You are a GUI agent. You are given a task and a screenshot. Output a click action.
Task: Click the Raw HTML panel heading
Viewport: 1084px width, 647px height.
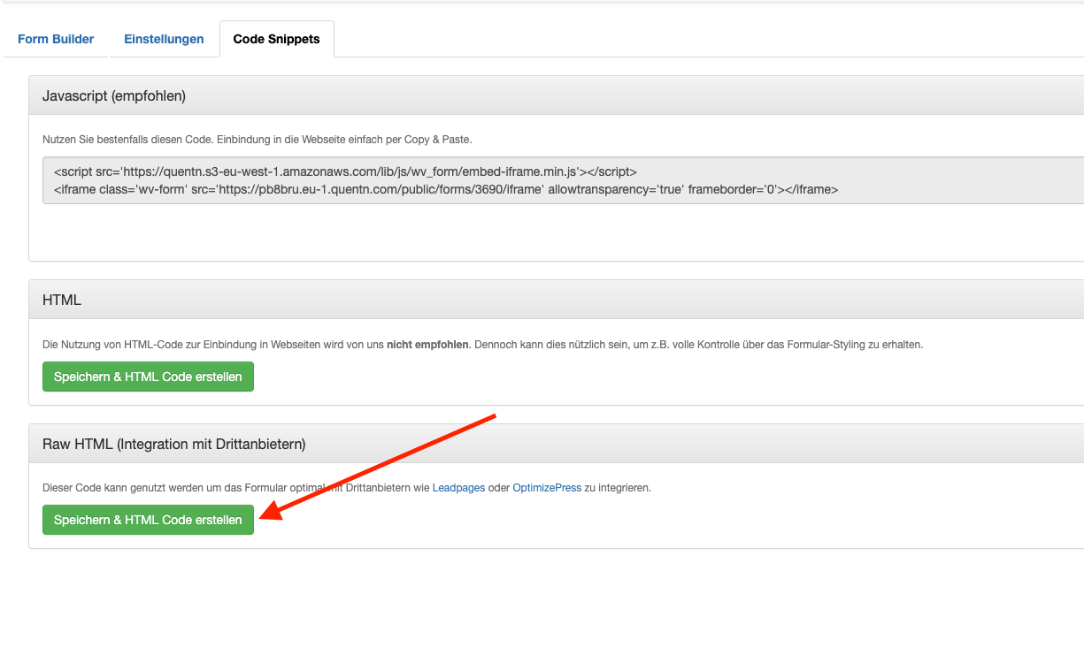tap(173, 444)
